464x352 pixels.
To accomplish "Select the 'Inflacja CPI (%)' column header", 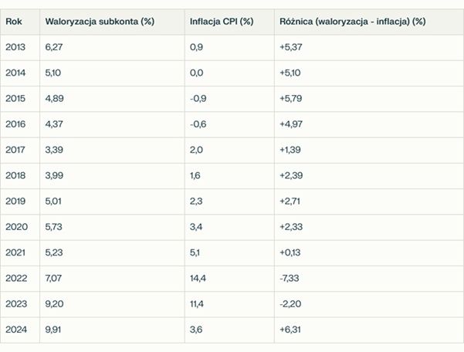I will pyautogui.click(x=222, y=21).
